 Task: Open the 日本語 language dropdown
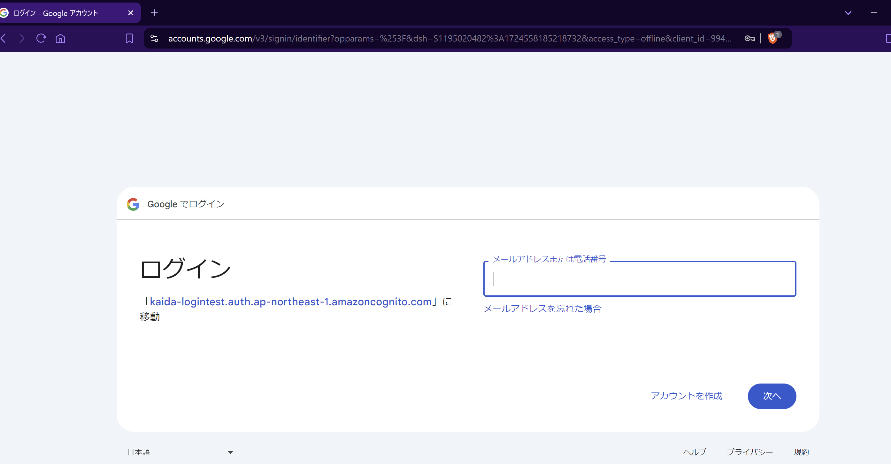click(x=180, y=452)
